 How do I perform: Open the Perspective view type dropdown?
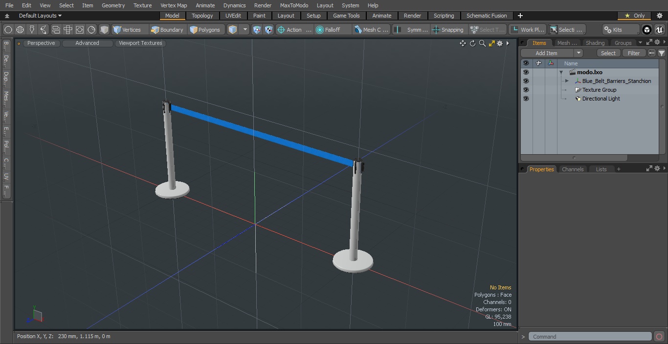(x=41, y=43)
